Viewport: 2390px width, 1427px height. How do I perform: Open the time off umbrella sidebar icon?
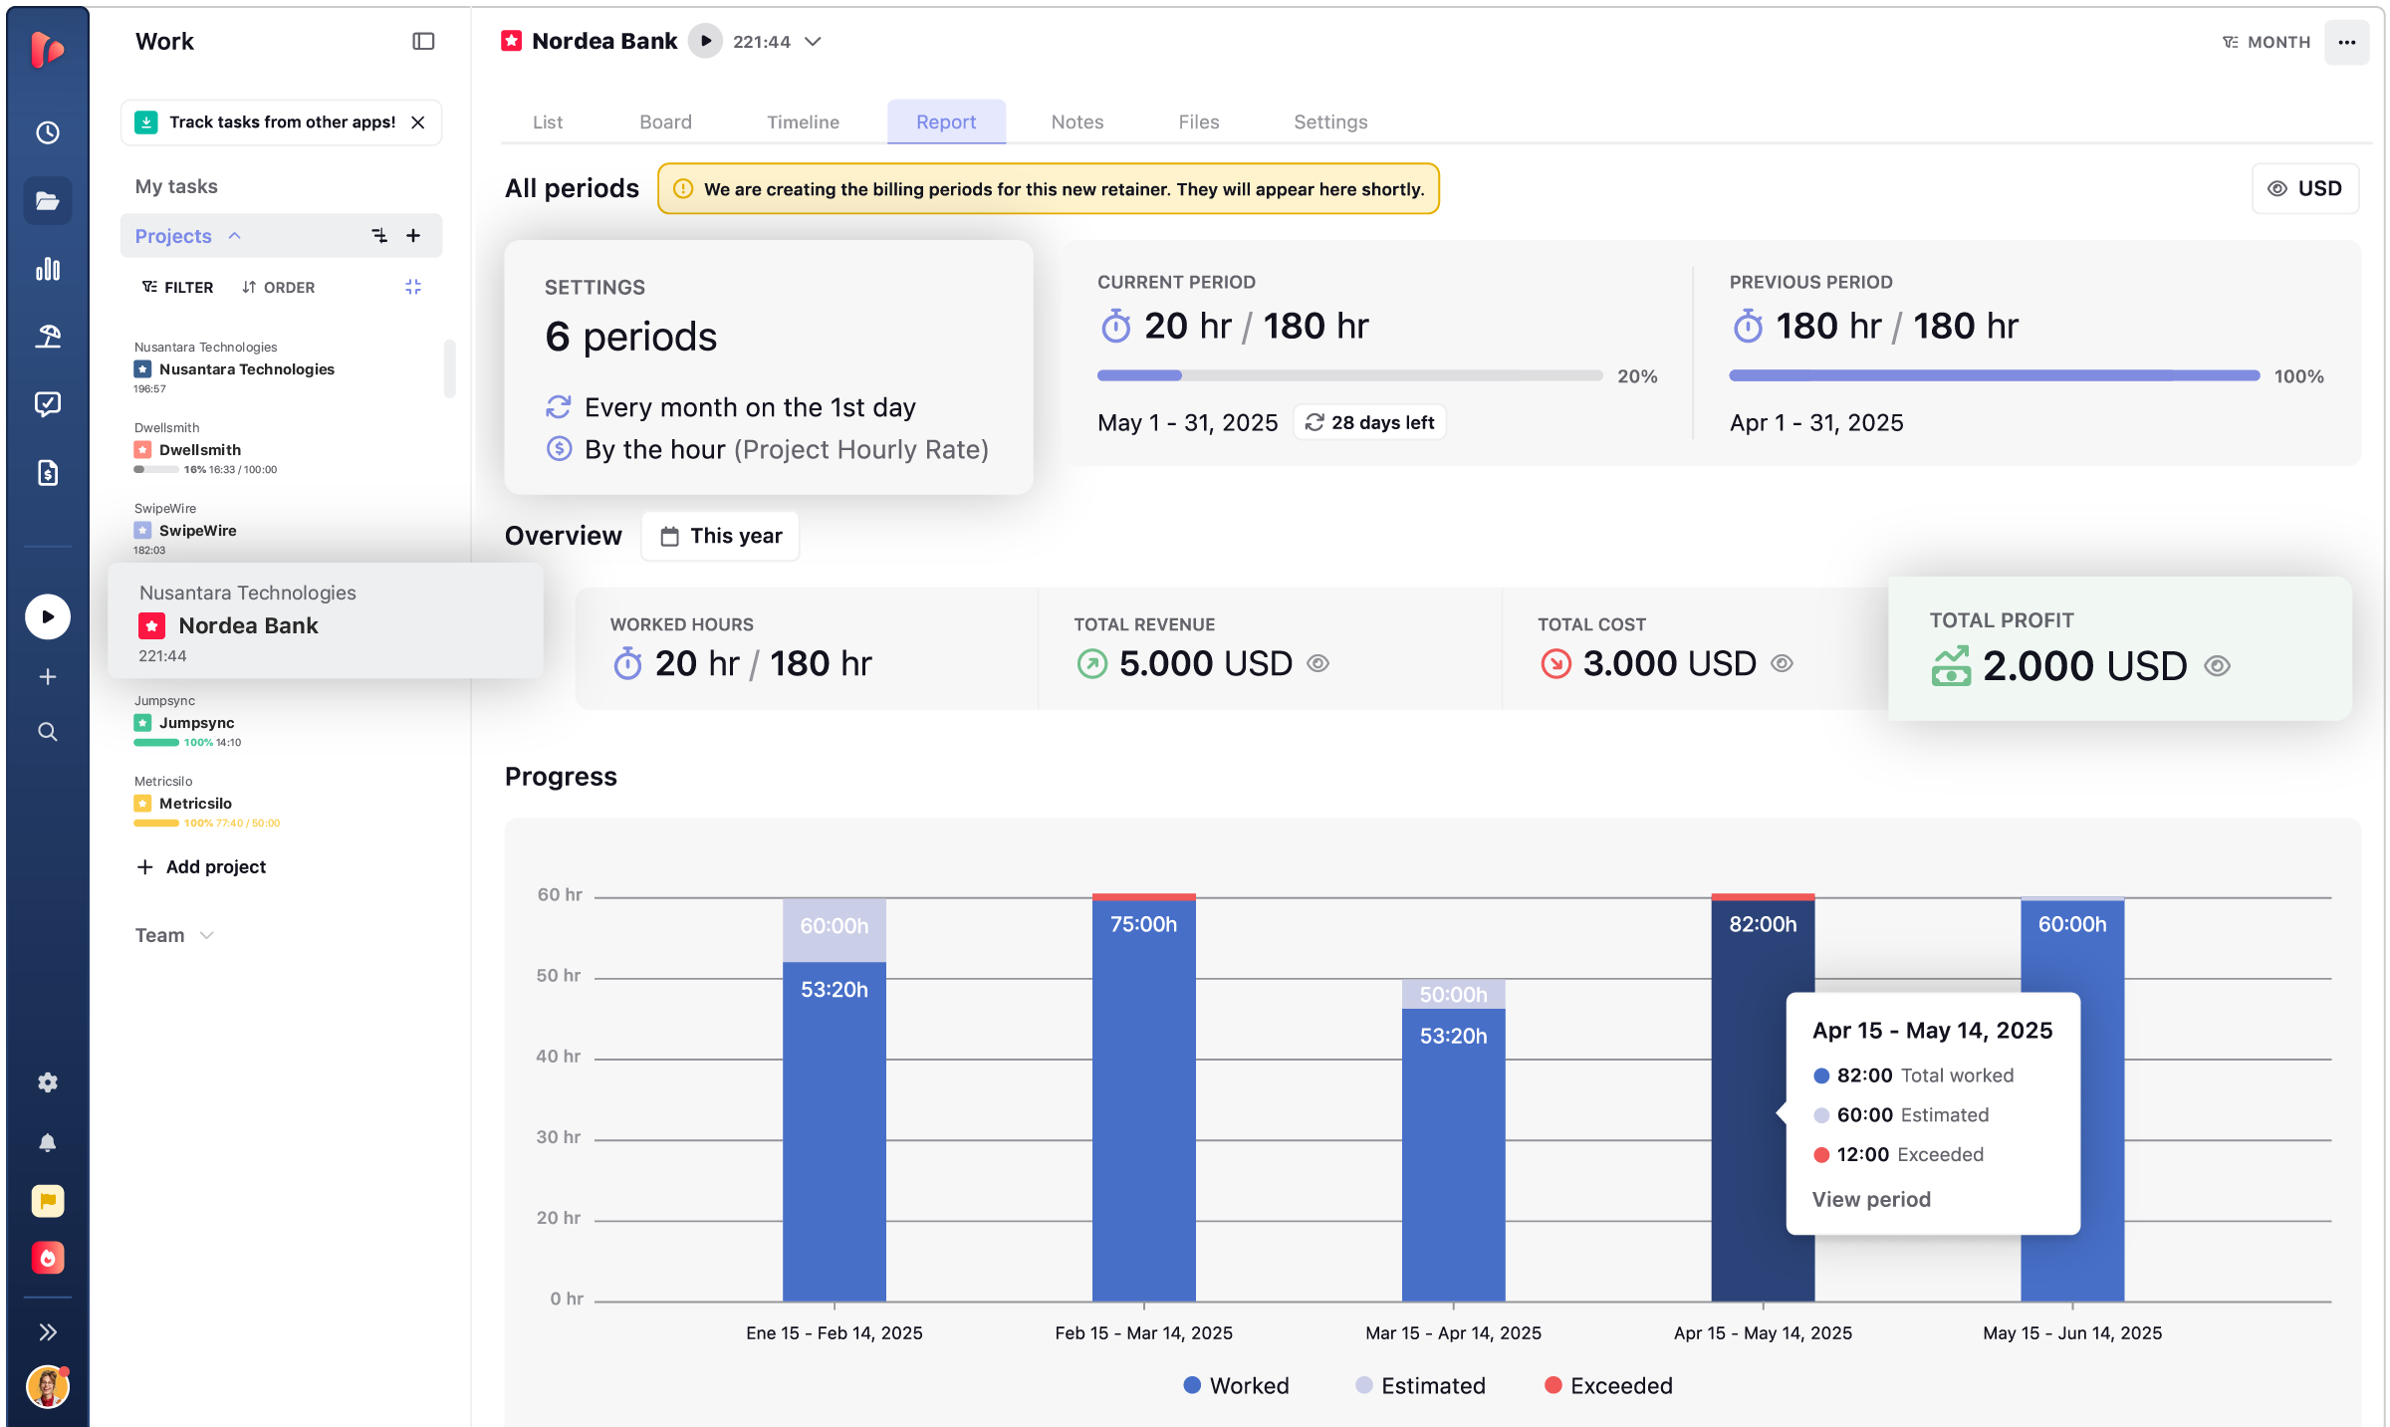tap(47, 337)
